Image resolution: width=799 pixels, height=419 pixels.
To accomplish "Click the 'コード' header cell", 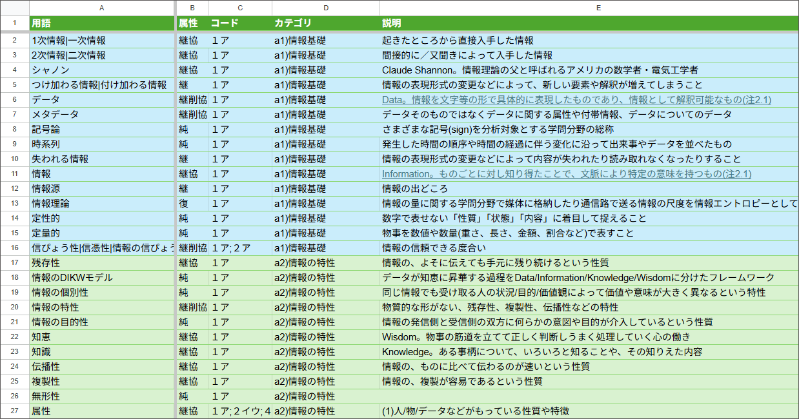I will tap(240, 24).
